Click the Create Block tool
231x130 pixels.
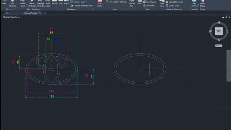pyautogui.click(x=23, y=4)
